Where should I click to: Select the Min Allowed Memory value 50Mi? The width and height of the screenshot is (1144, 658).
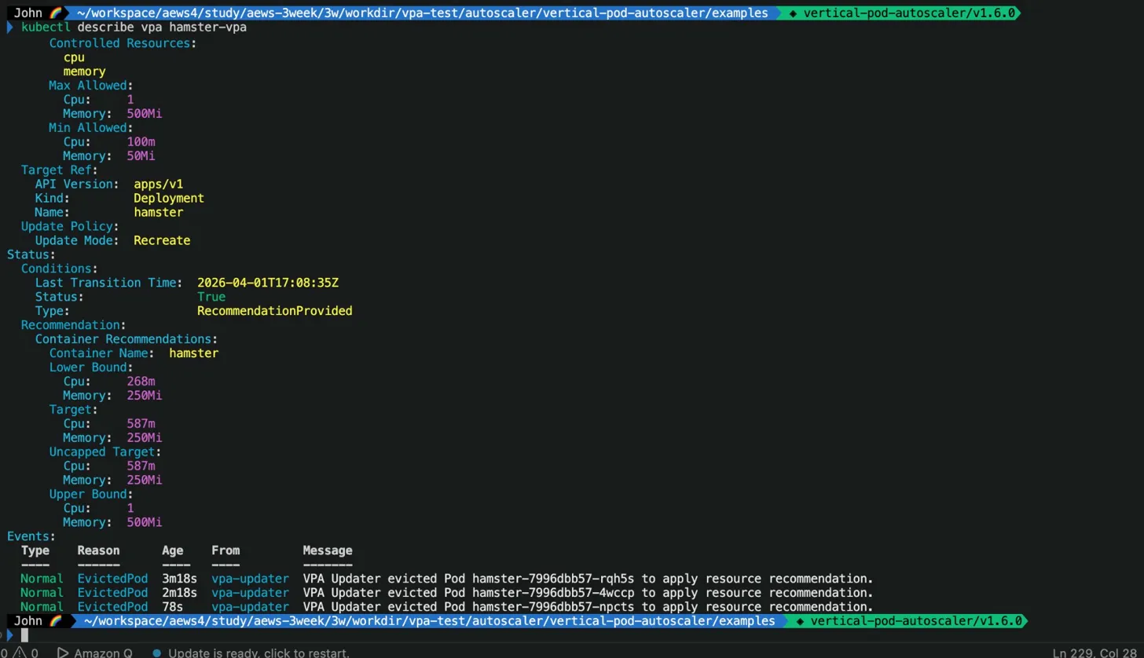point(141,156)
